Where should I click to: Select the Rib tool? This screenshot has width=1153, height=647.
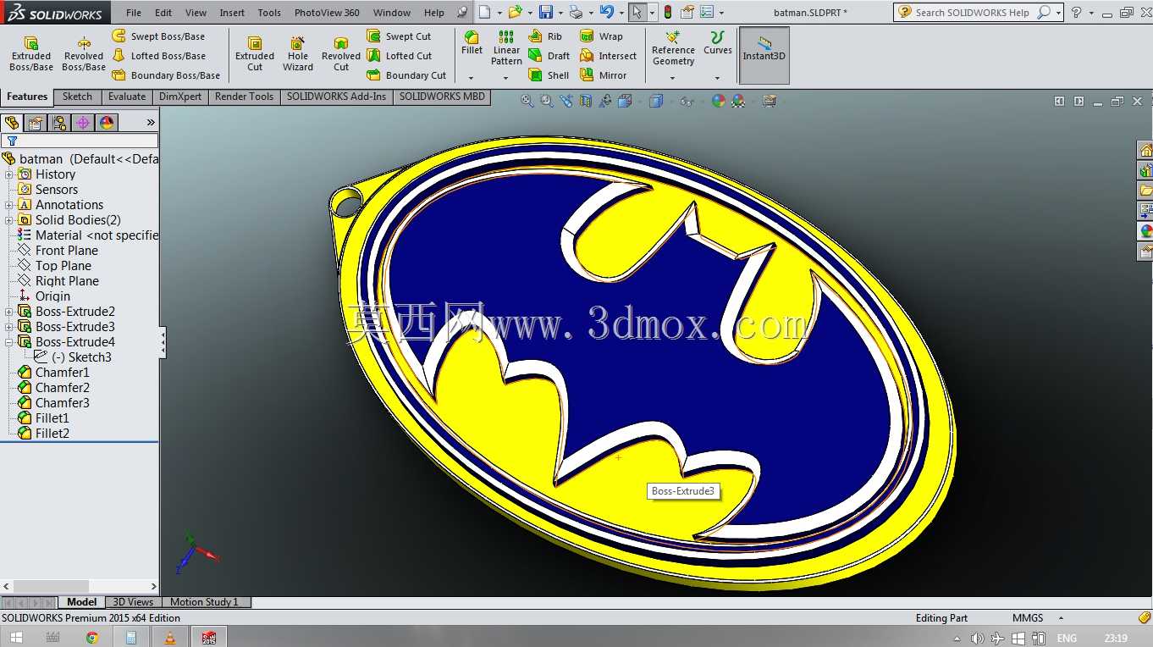(545, 36)
